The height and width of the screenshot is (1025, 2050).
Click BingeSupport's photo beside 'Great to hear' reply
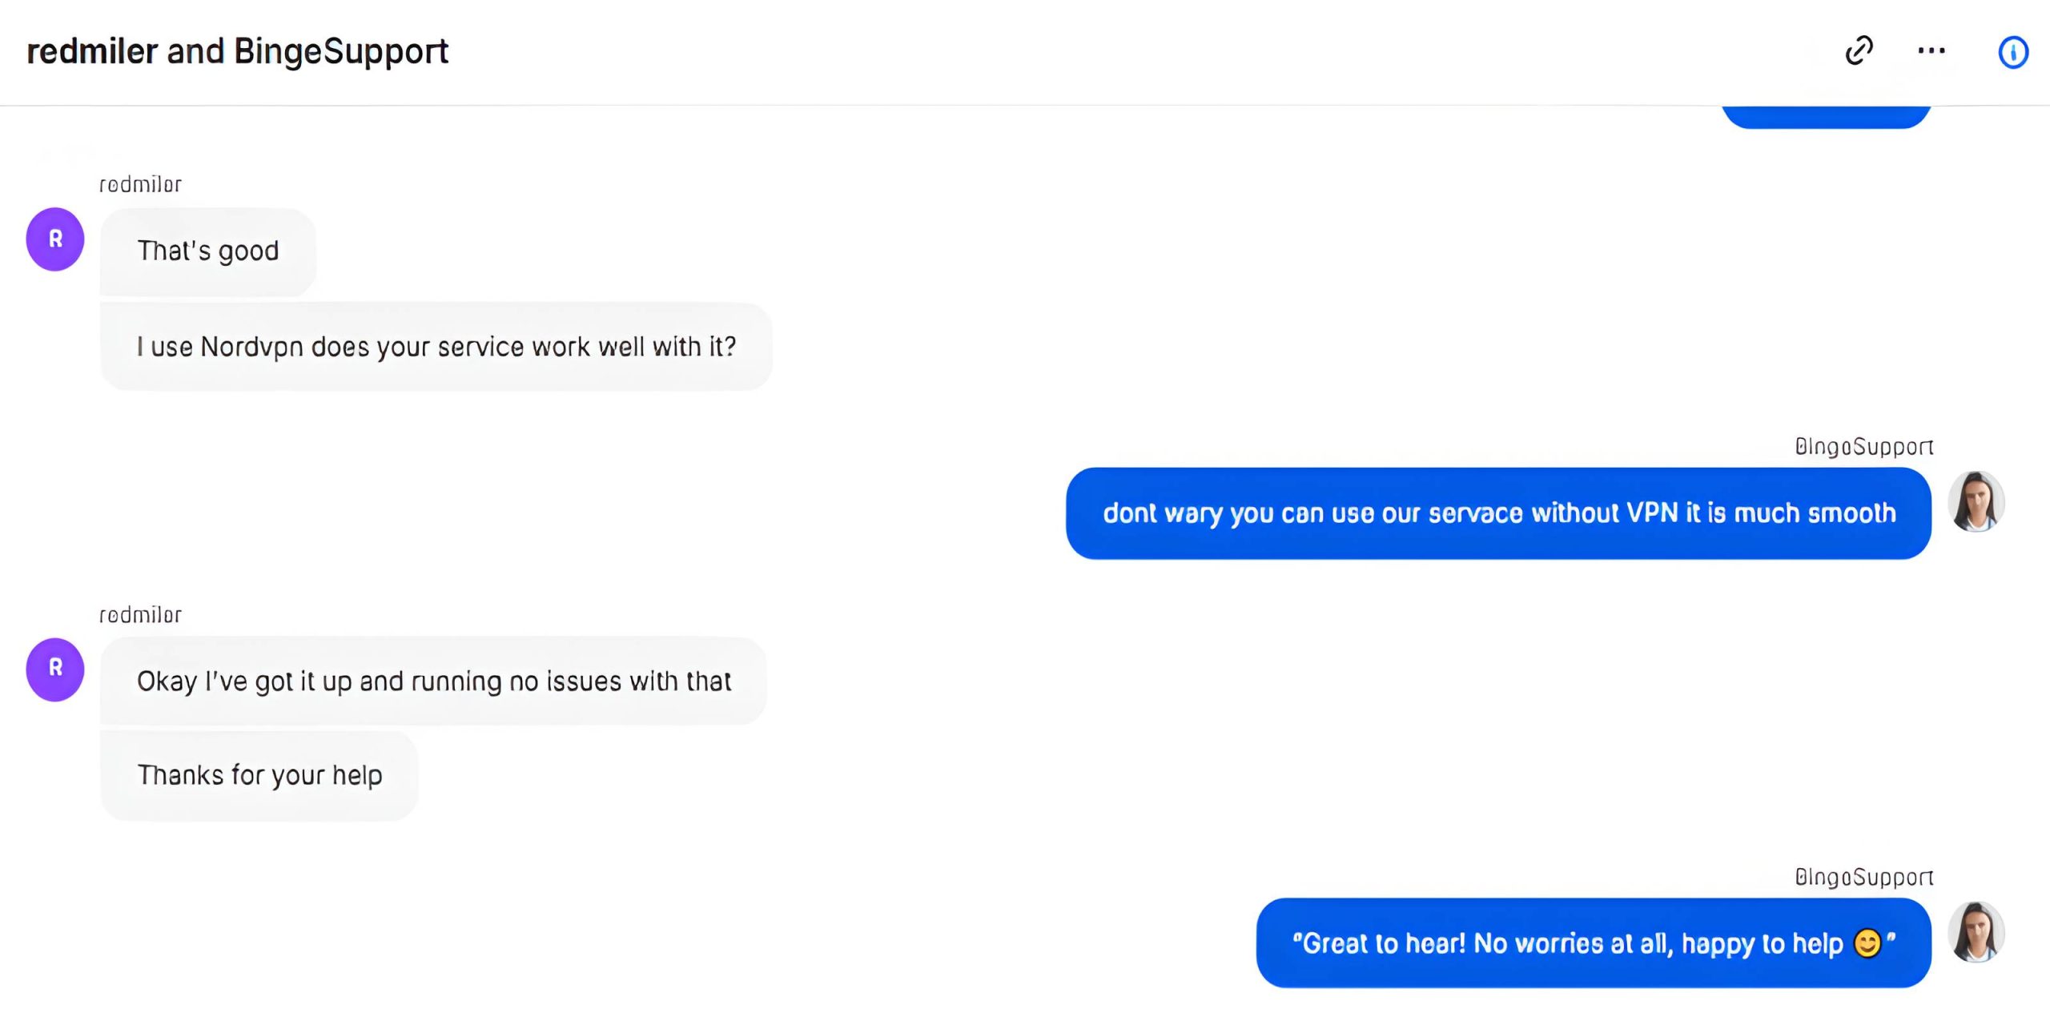(x=1976, y=932)
